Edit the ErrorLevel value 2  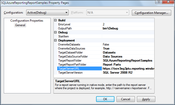pos(128,24)
